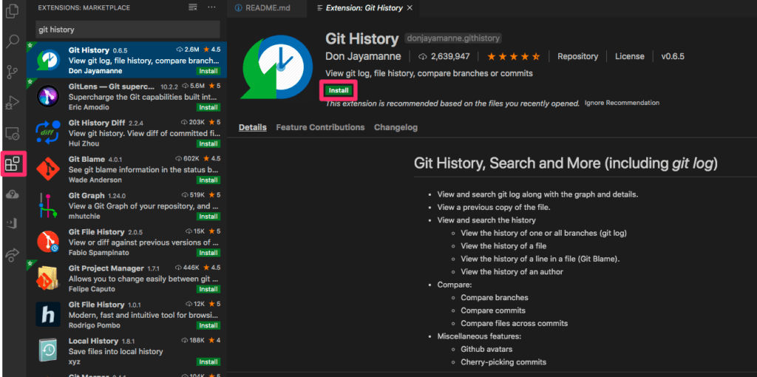Install the Git Graph extension
Viewport: 757px width, 377px height.
click(x=208, y=217)
